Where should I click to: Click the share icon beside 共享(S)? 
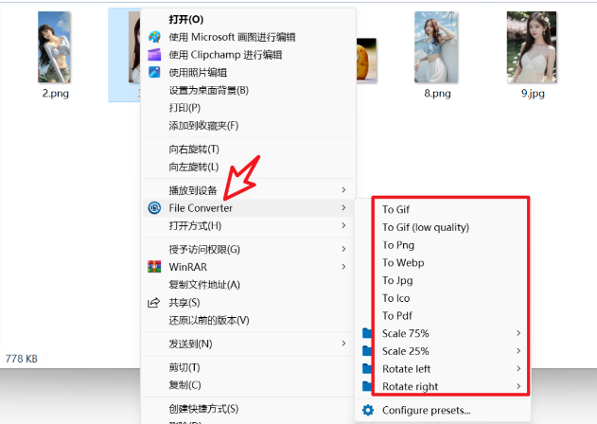click(x=154, y=303)
